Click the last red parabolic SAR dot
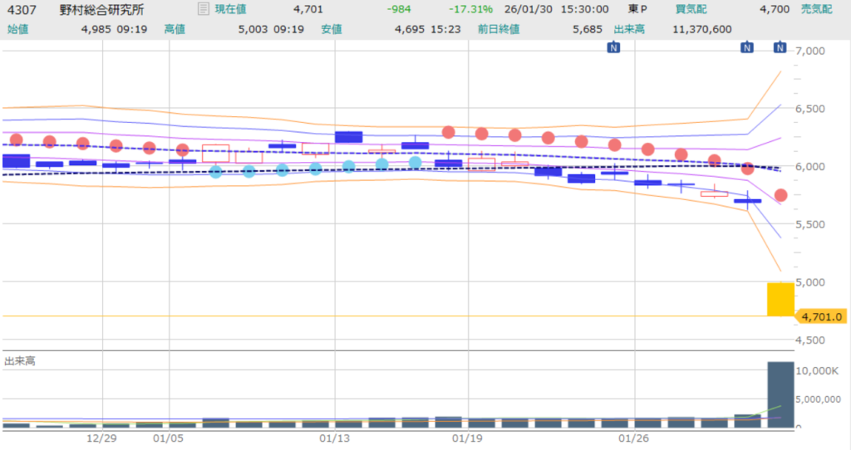Image resolution: width=851 pixels, height=450 pixels. tap(780, 195)
